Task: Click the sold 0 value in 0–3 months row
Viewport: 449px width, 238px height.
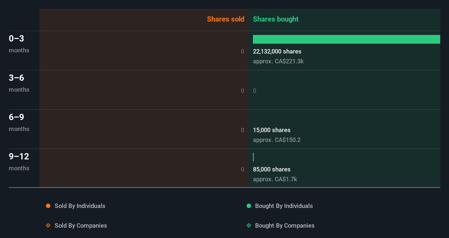Action: click(243, 52)
